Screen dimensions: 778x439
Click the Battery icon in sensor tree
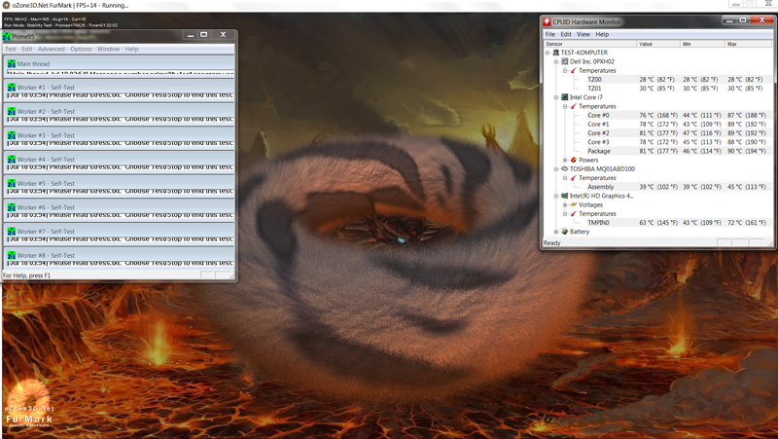click(565, 231)
